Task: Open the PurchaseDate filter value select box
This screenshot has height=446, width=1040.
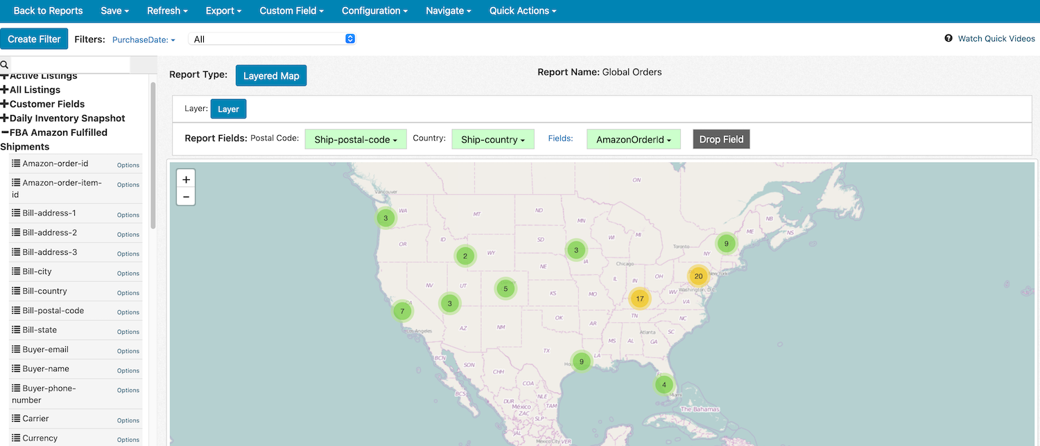Action: [x=272, y=39]
